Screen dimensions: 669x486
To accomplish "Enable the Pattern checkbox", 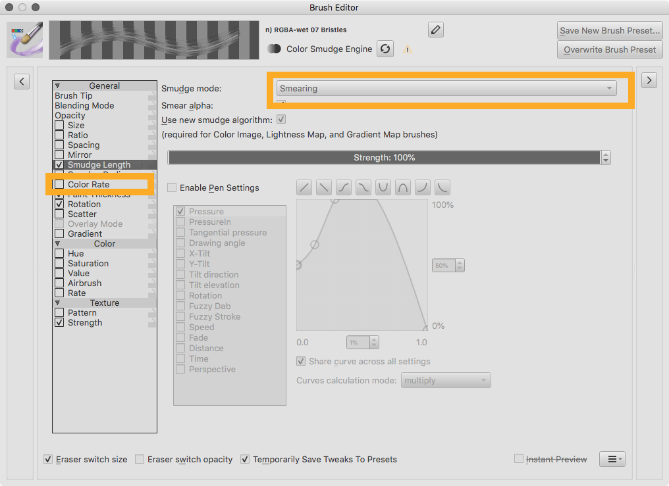I will click(59, 312).
